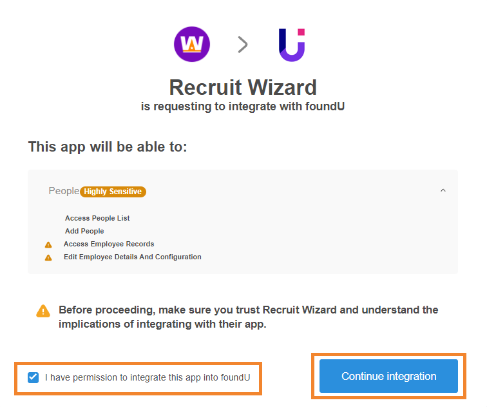Click the 'is requesting to integrate with foundU' text

click(x=243, y=106)
